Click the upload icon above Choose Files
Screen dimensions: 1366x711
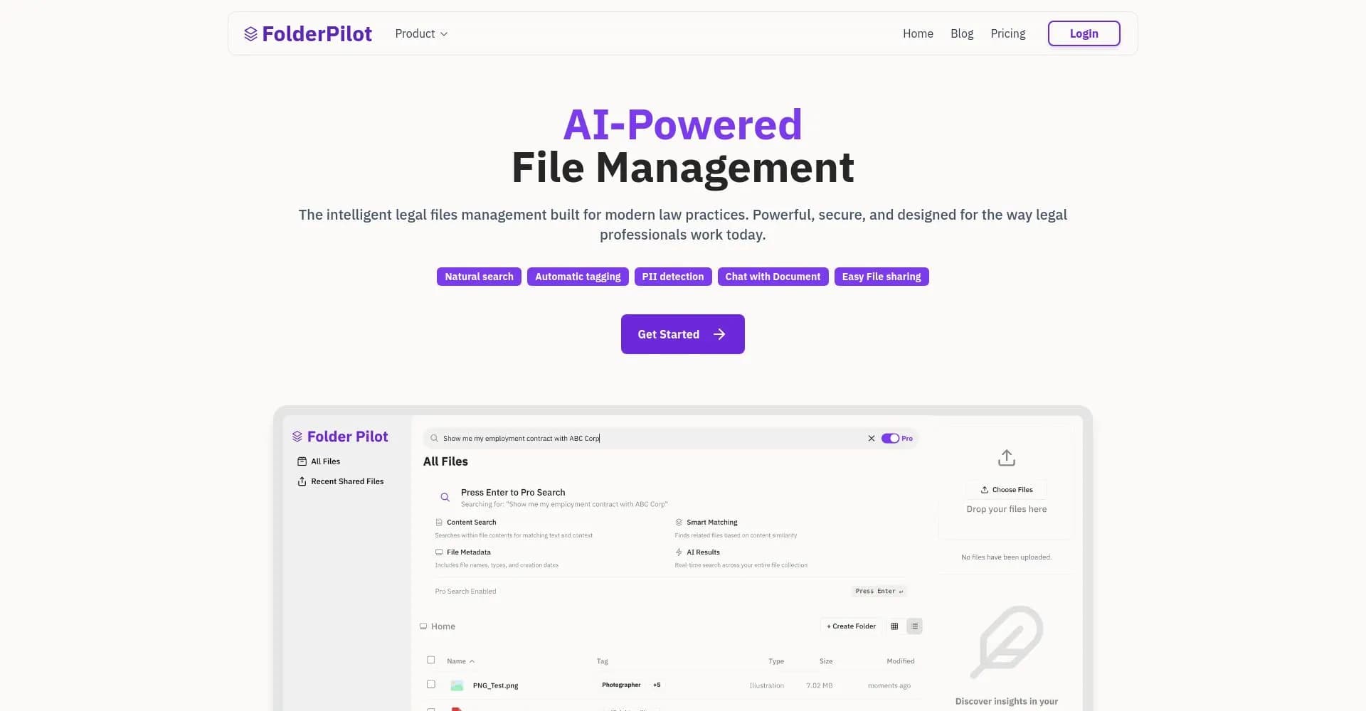[x=1006, y=457]
